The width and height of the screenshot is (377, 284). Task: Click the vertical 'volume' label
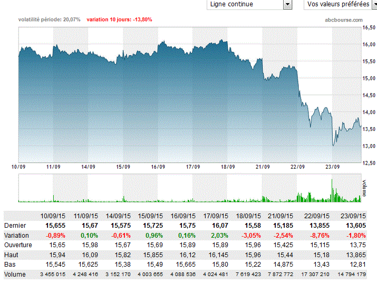(364, 188)
